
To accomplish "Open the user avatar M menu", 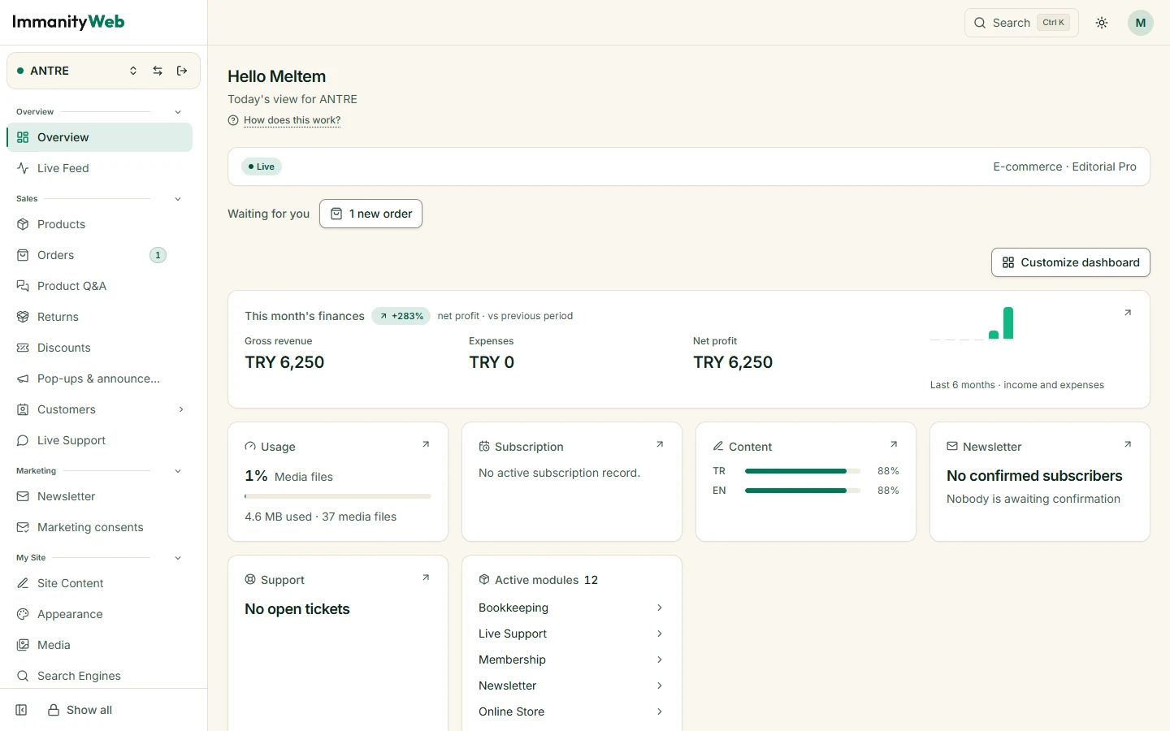I will (x=1141, y=23).
